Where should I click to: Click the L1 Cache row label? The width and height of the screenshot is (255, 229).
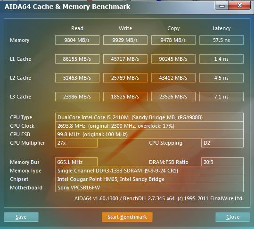click(x=20, y=59)
